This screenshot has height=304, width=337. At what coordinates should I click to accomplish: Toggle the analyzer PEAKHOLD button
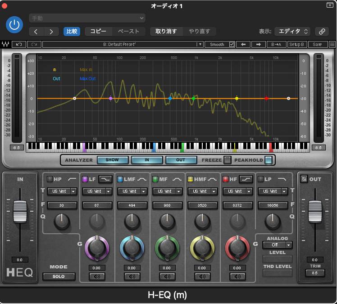(x=268, y=160)
